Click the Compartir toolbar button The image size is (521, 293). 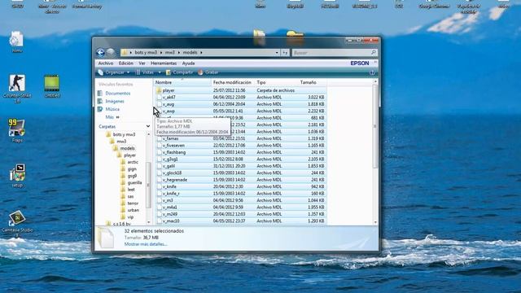pyautogui.click(x=179, y=72)
